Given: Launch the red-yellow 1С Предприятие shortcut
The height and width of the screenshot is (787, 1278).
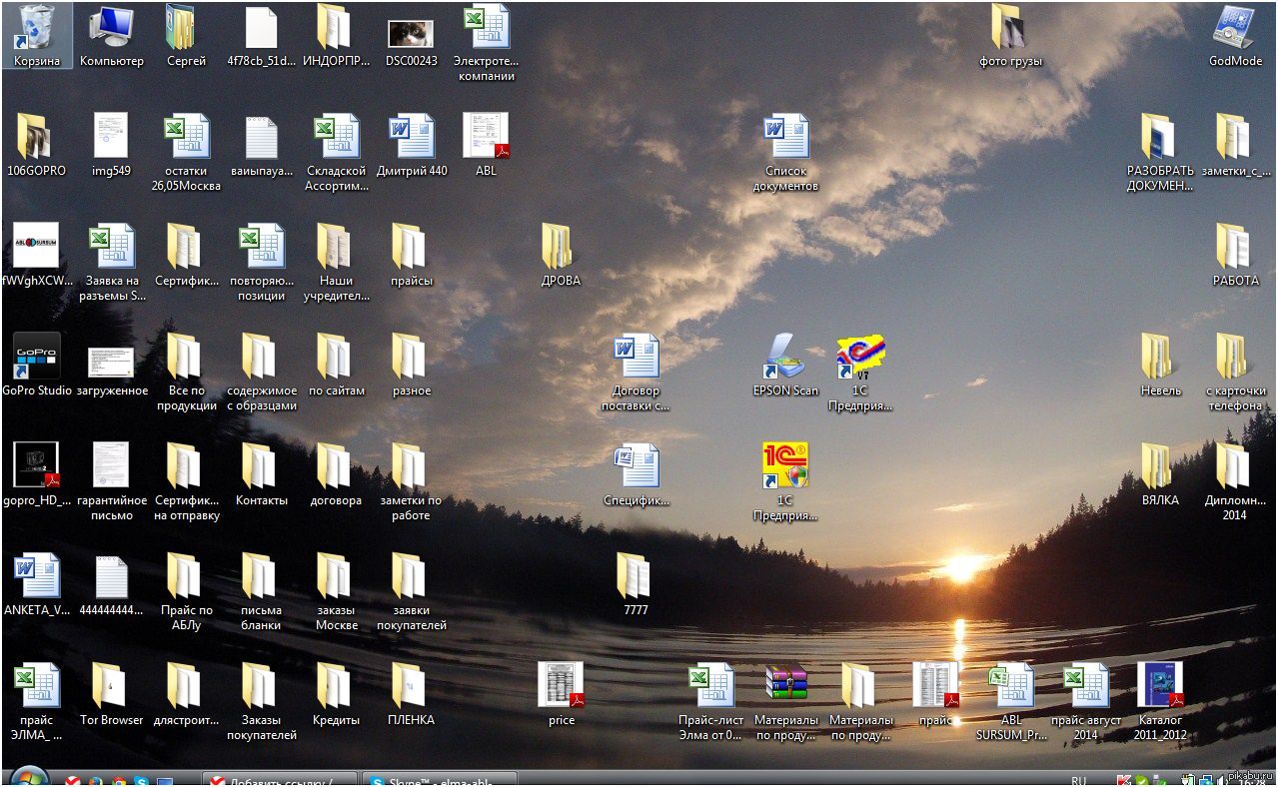Looking at the screenshot, I should (x=785, y=466).
